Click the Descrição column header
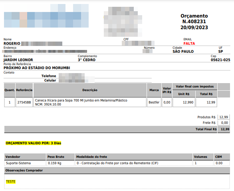The image size is (234, 191). 90,90
